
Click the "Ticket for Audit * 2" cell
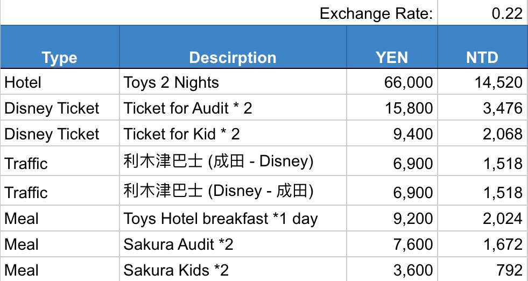233,108
